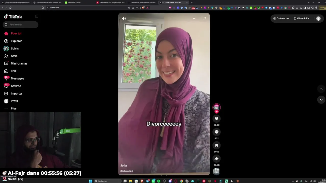Screen dimensions: 326x183
Task: Bookmark the video to favorites
Action: 216,145
